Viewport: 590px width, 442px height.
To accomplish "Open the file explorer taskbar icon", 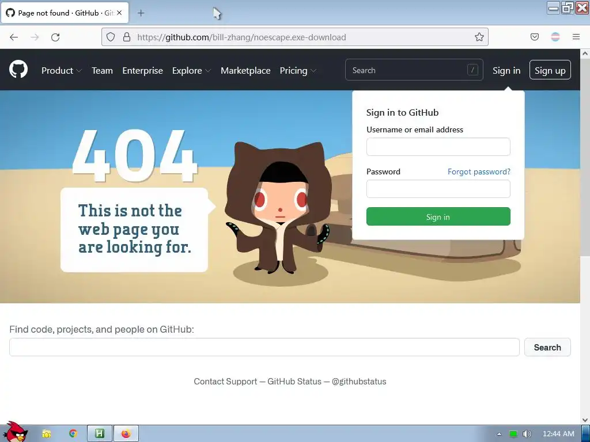I will coord(47,434).
